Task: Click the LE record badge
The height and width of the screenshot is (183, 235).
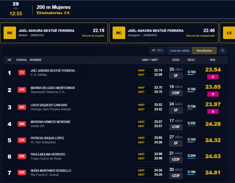Action: pos(229,33)
